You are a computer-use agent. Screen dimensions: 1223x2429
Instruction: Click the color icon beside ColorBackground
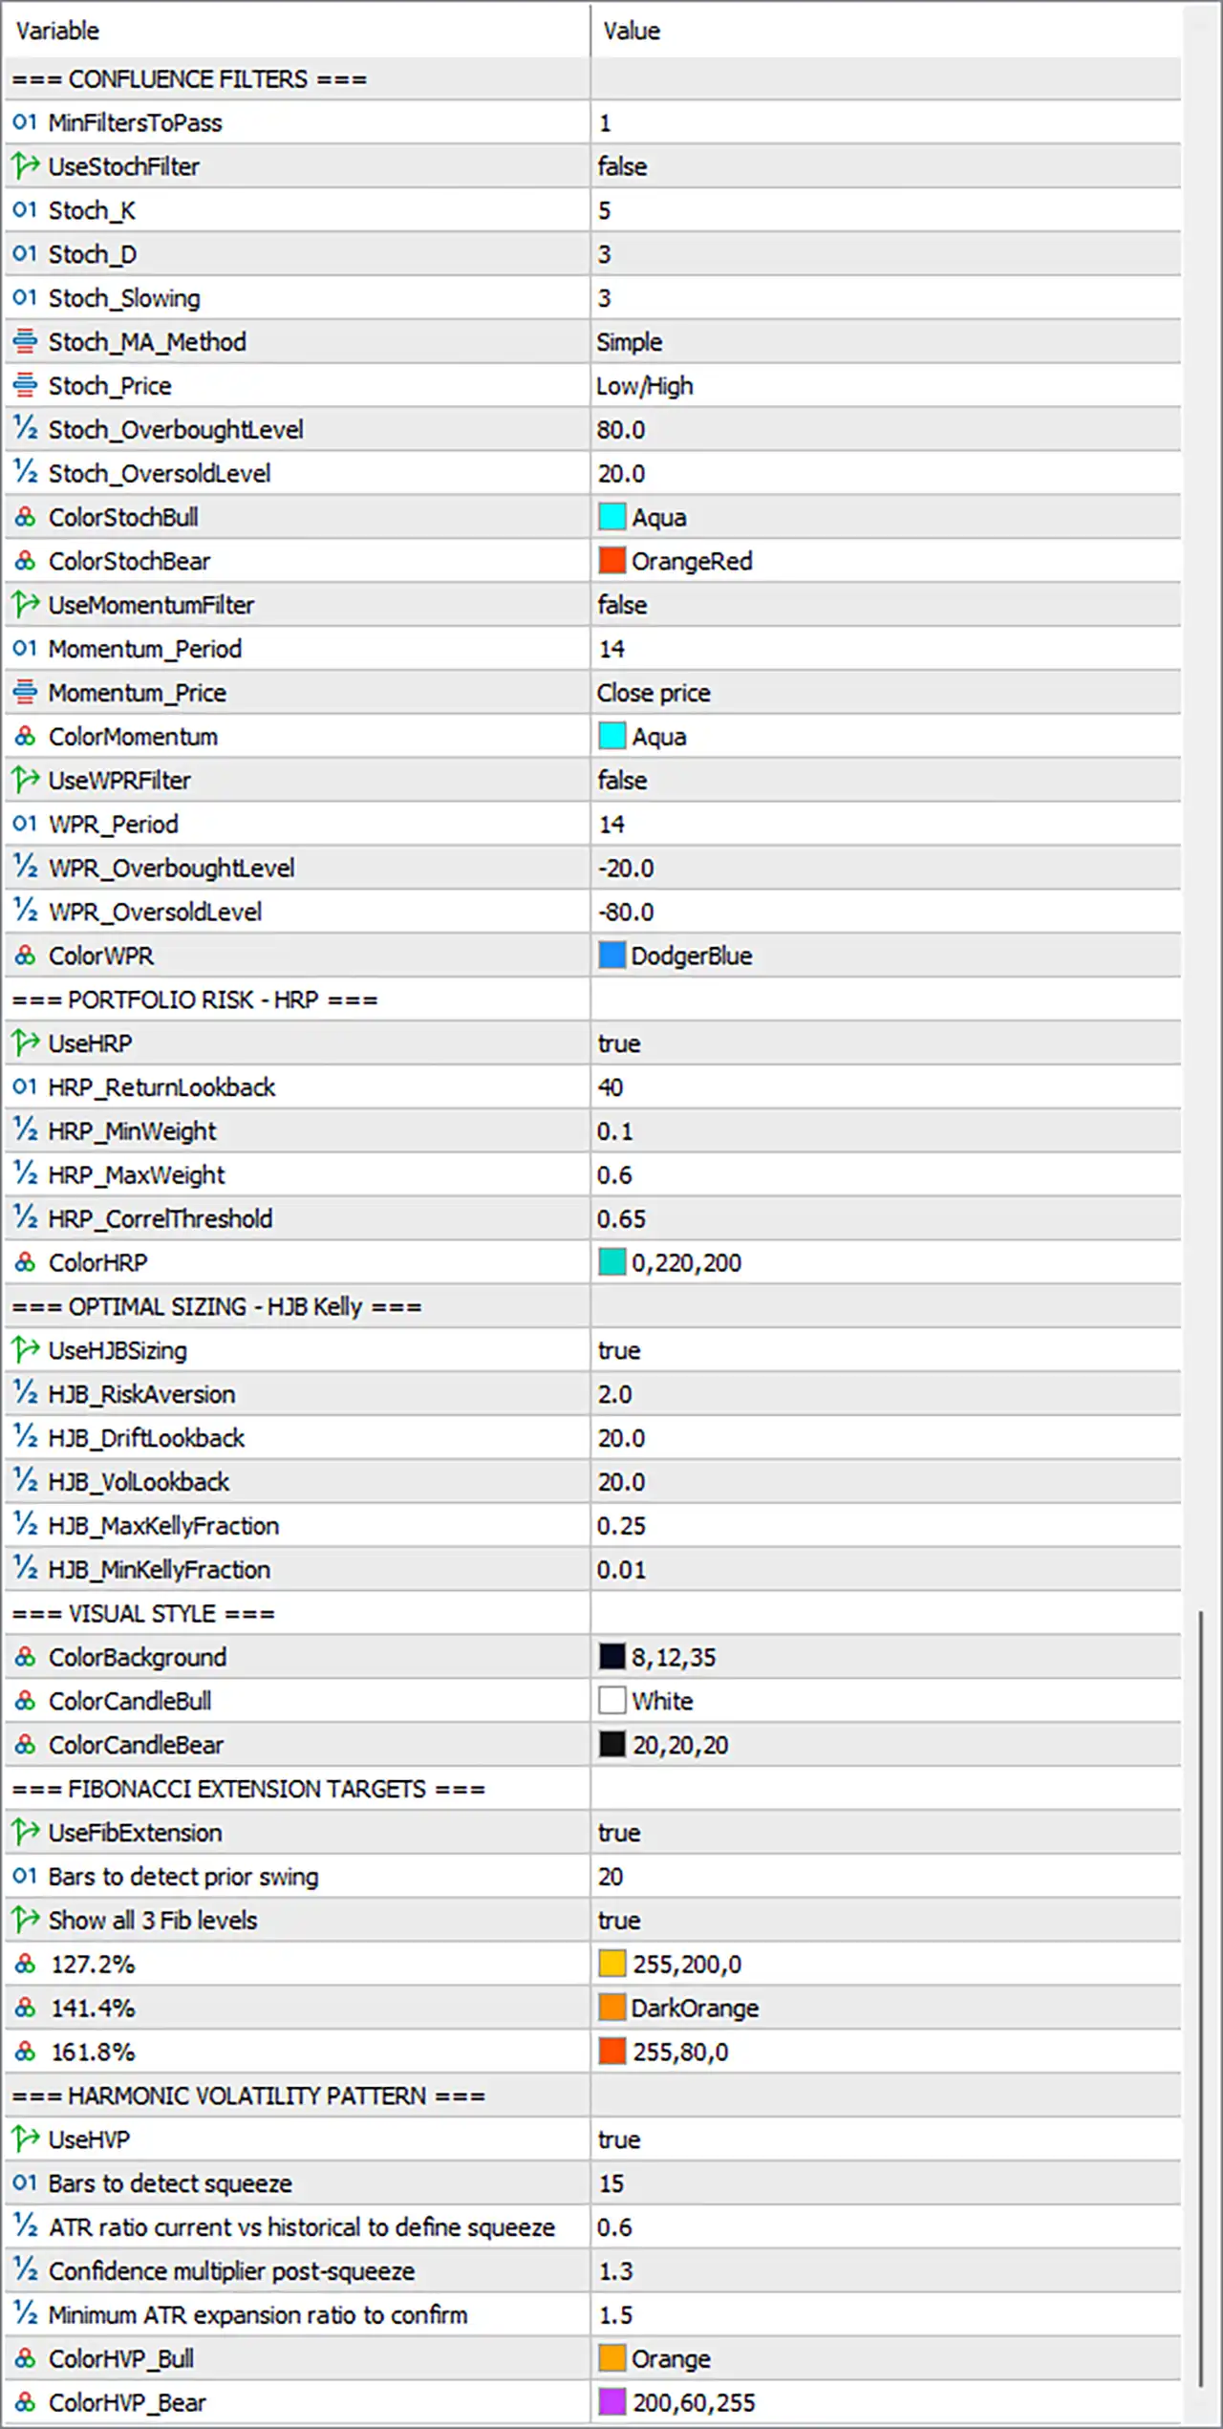coord(25,1657)
